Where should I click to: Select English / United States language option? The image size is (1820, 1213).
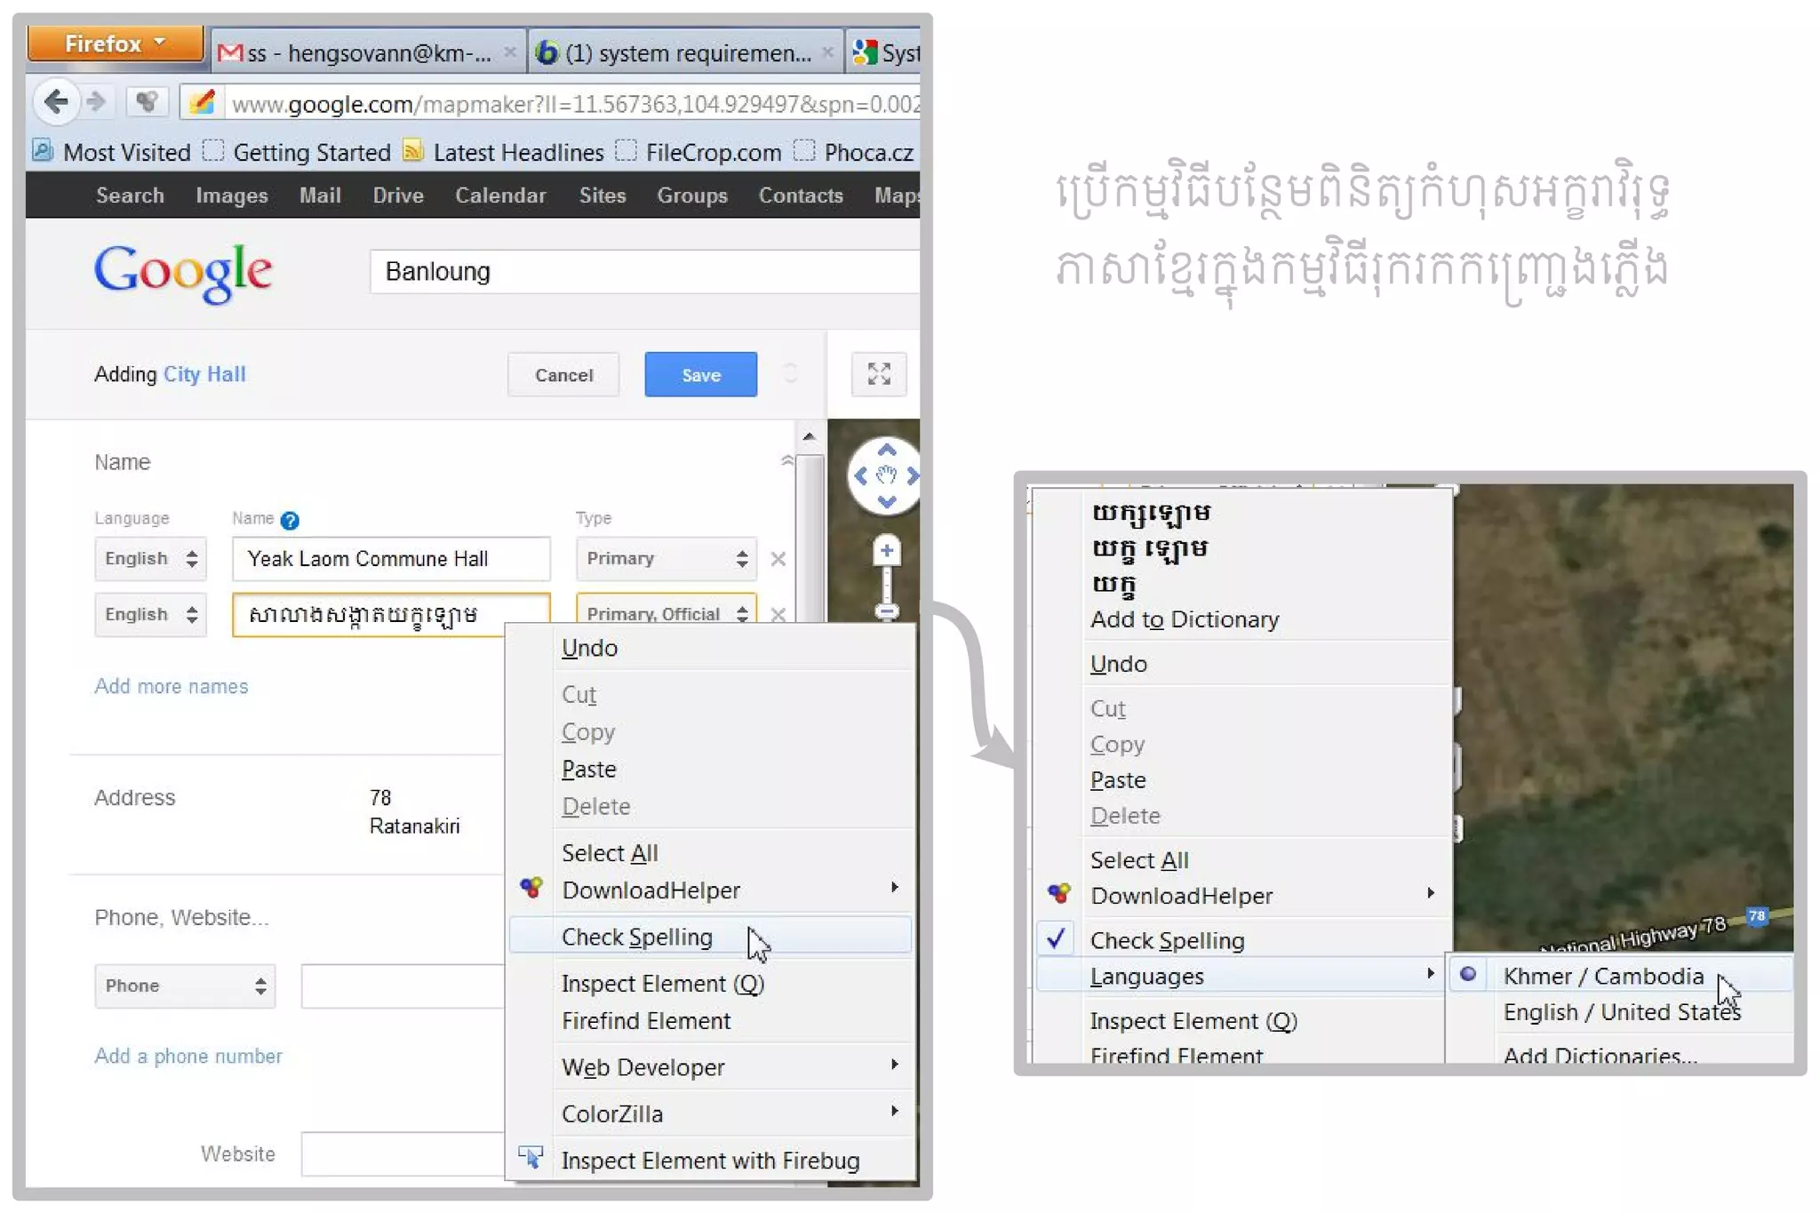[x=1621, y=1012]
